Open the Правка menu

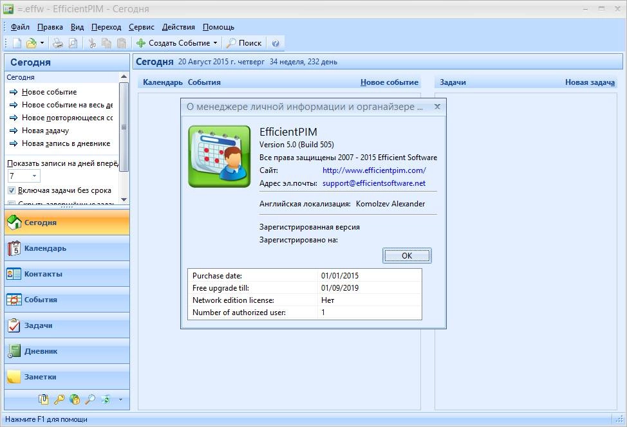click(50, 27)
